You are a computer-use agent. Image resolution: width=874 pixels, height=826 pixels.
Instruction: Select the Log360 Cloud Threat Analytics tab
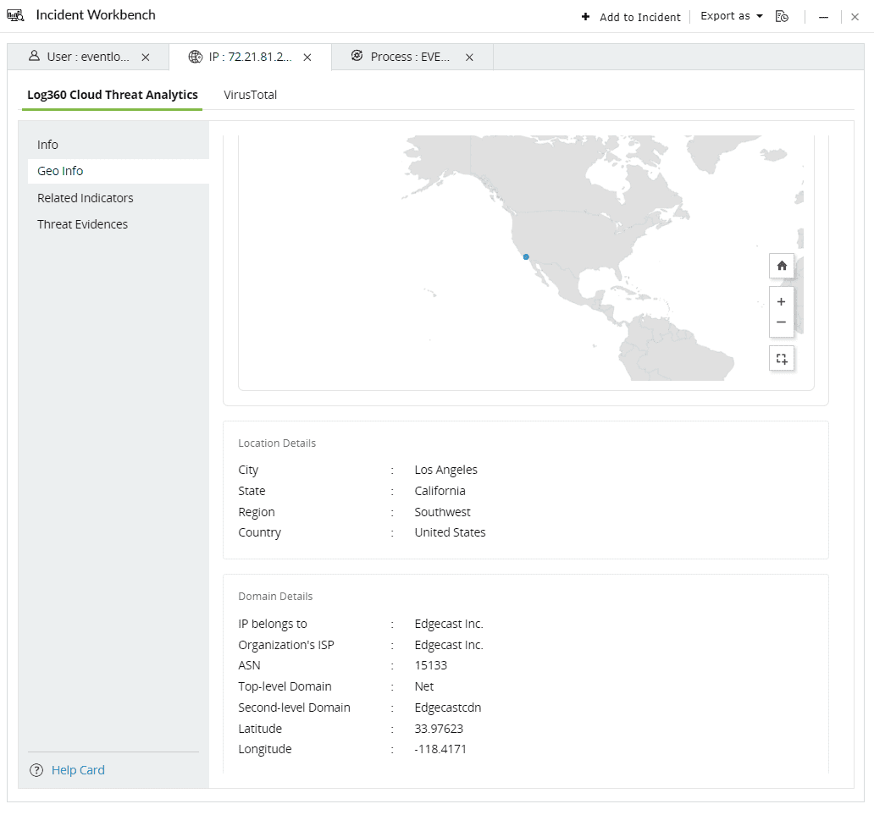tap(112, 95)
